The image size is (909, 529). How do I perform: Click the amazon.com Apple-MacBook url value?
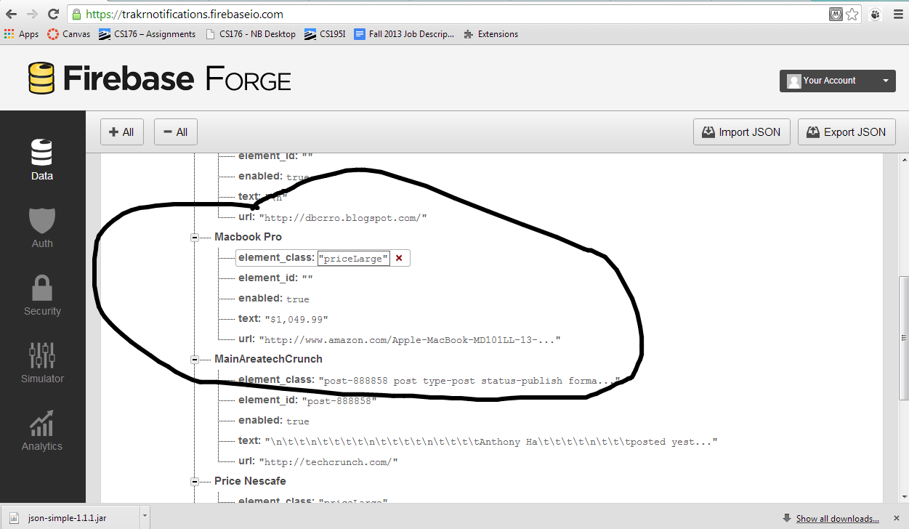(x=410, y=339)
